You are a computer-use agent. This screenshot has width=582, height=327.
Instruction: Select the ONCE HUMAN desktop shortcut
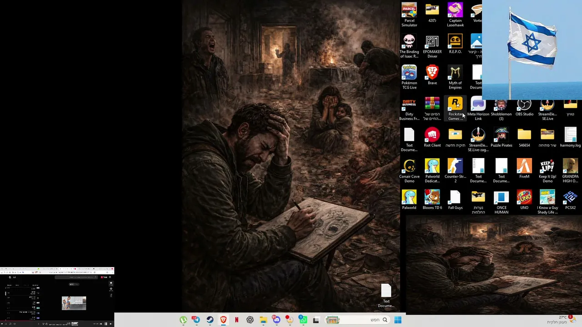502,202
